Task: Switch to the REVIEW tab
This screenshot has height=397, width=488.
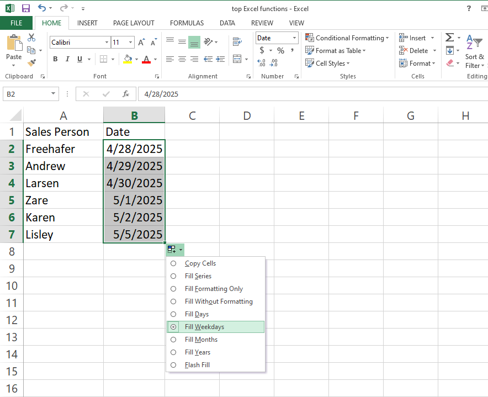Action: 262,23
